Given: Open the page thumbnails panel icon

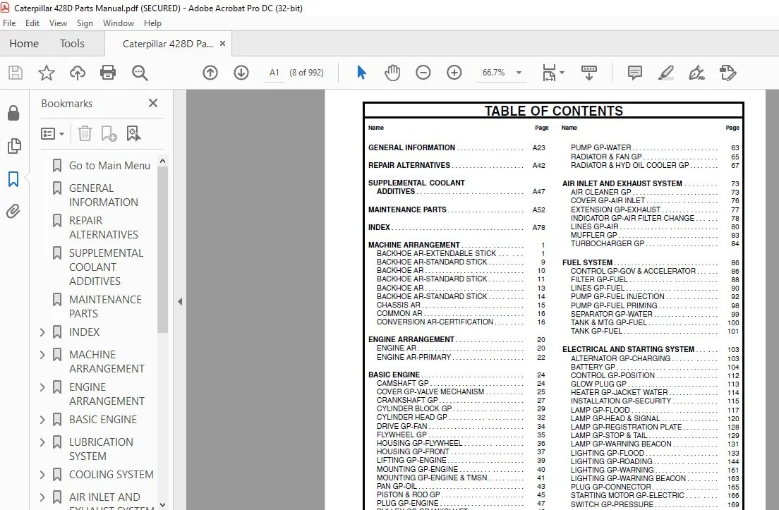Looking at the screenshot, I should [x=14, y=145].
